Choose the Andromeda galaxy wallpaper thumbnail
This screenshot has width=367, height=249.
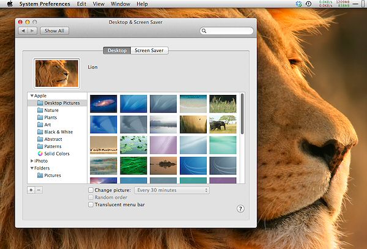pyautogui.click(x=103, y=103)
